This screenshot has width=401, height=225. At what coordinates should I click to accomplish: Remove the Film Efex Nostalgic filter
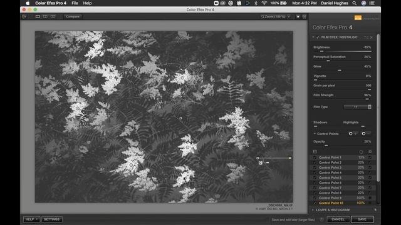click(372, 37)
